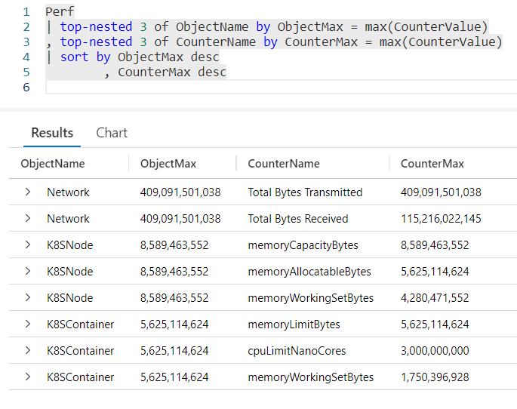Expand the Network row for Total Bytes Received

(x=28, y=219)
